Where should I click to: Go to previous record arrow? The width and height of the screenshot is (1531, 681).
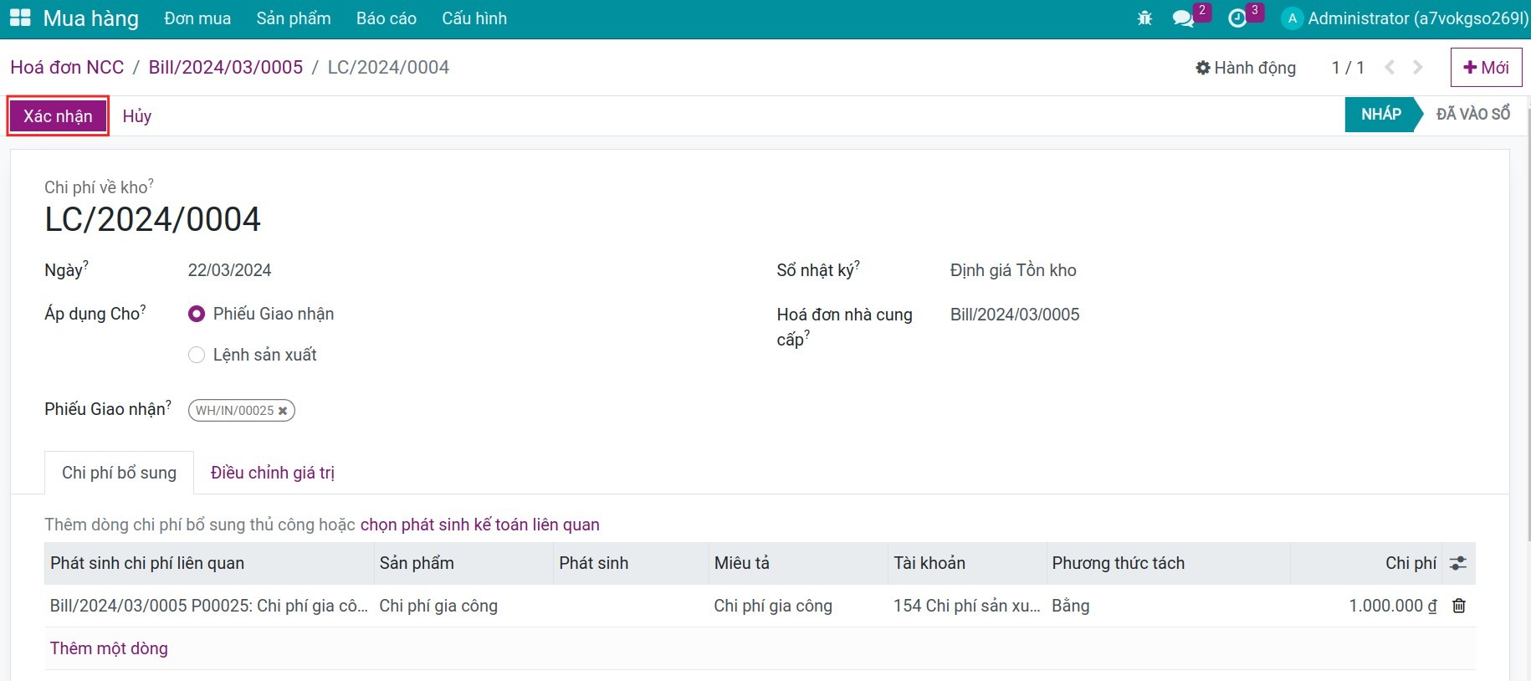[x=1390, y=67]
